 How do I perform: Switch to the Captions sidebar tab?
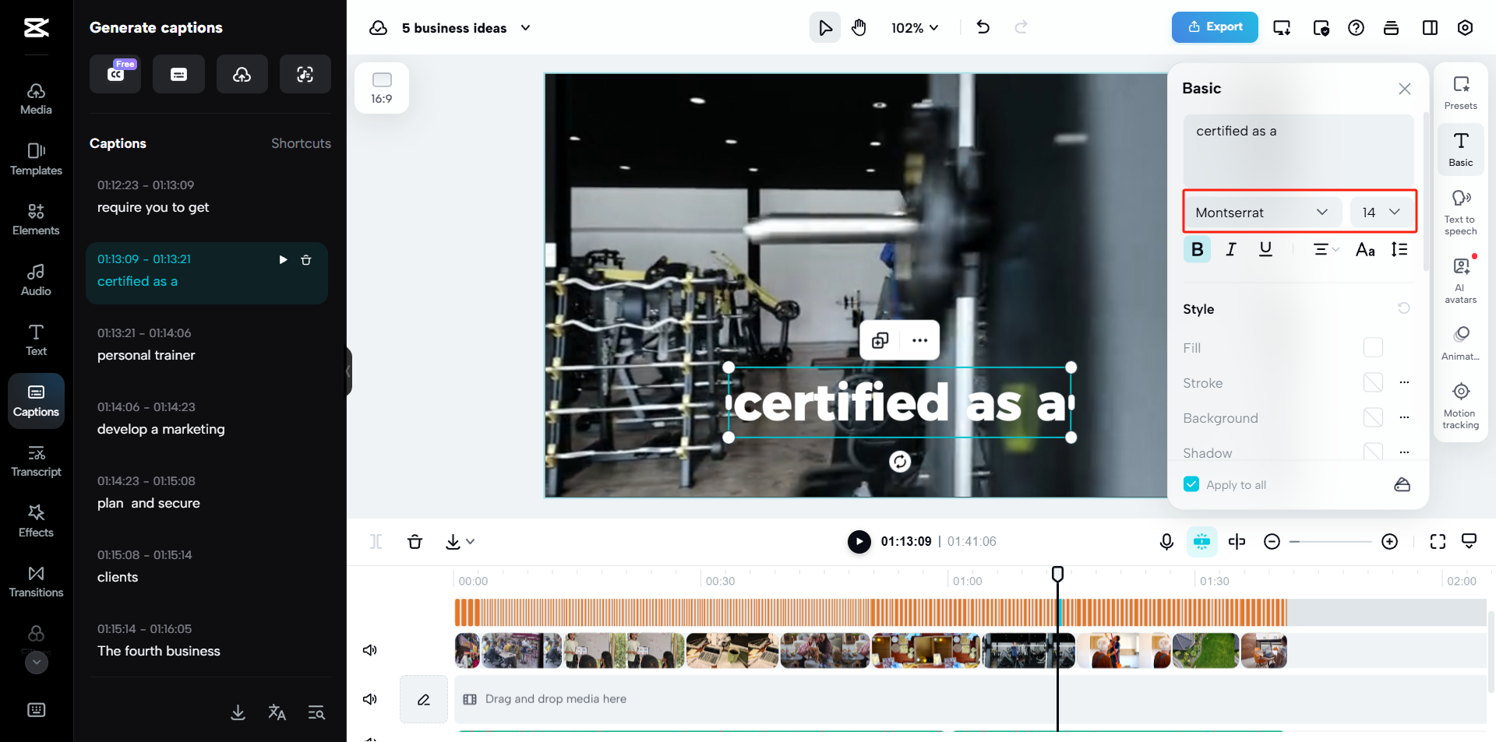tap(36, 401)
